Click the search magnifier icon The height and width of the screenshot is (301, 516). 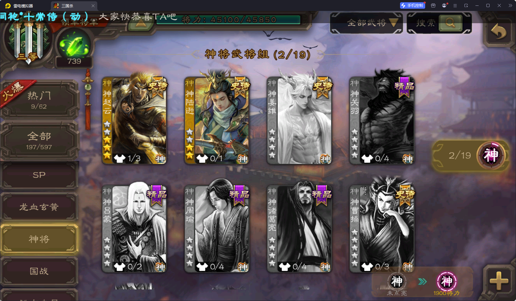coord(450,23)
